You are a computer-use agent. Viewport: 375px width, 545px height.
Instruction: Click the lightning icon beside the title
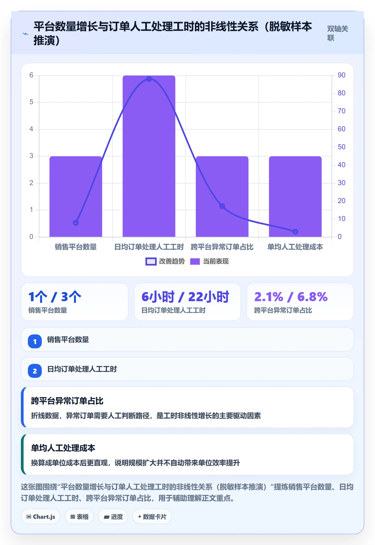25,34
